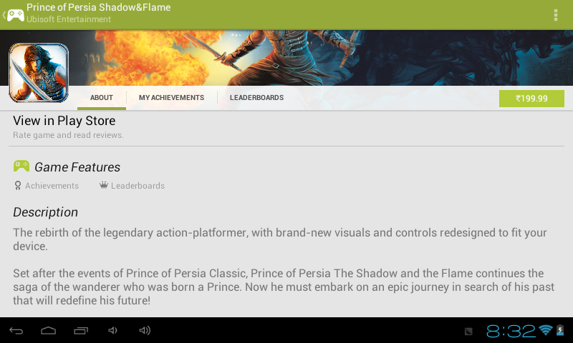Tap the Play Games controller icon to go back
Viewport: 573px width, 343px height.
pos(14,14)
